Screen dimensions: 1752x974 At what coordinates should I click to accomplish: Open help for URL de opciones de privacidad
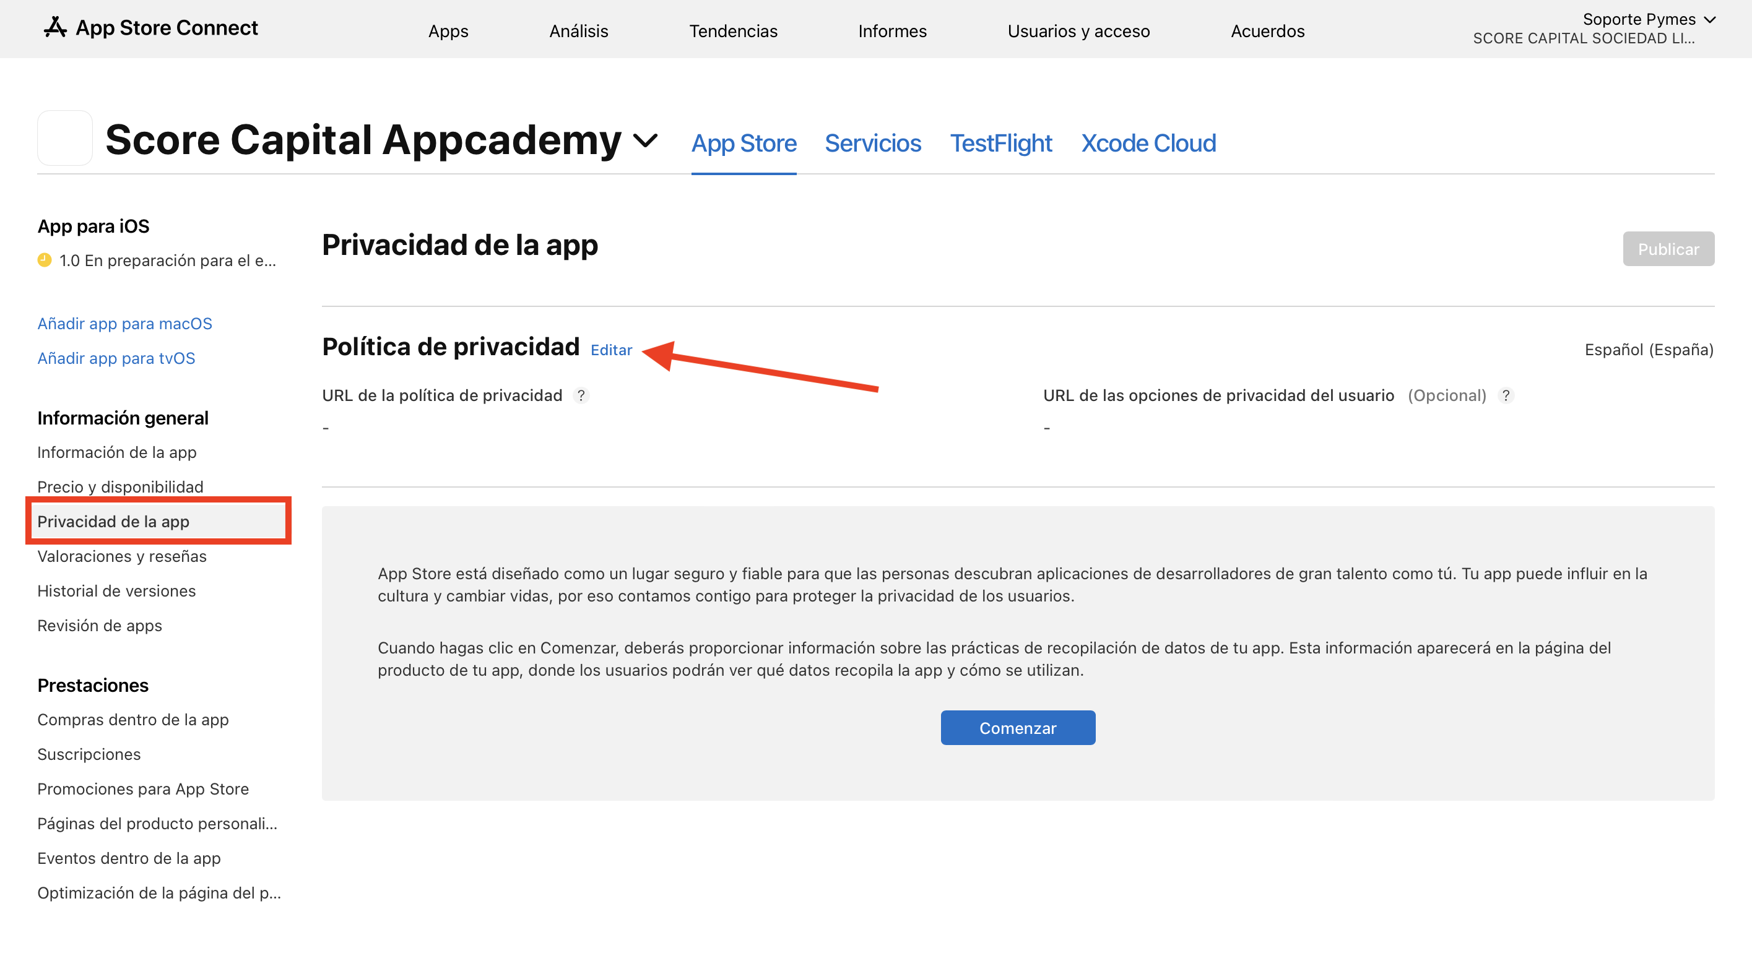pos(1506,395)
